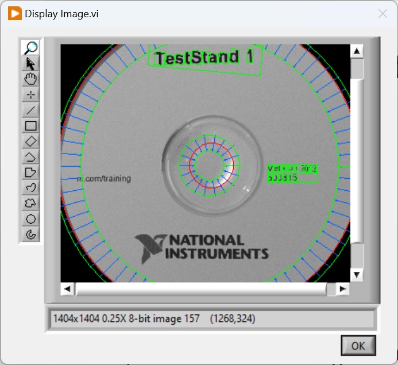398x365 pixels.
Task: Select the Oval tool
Action: [x=30, y=218]
